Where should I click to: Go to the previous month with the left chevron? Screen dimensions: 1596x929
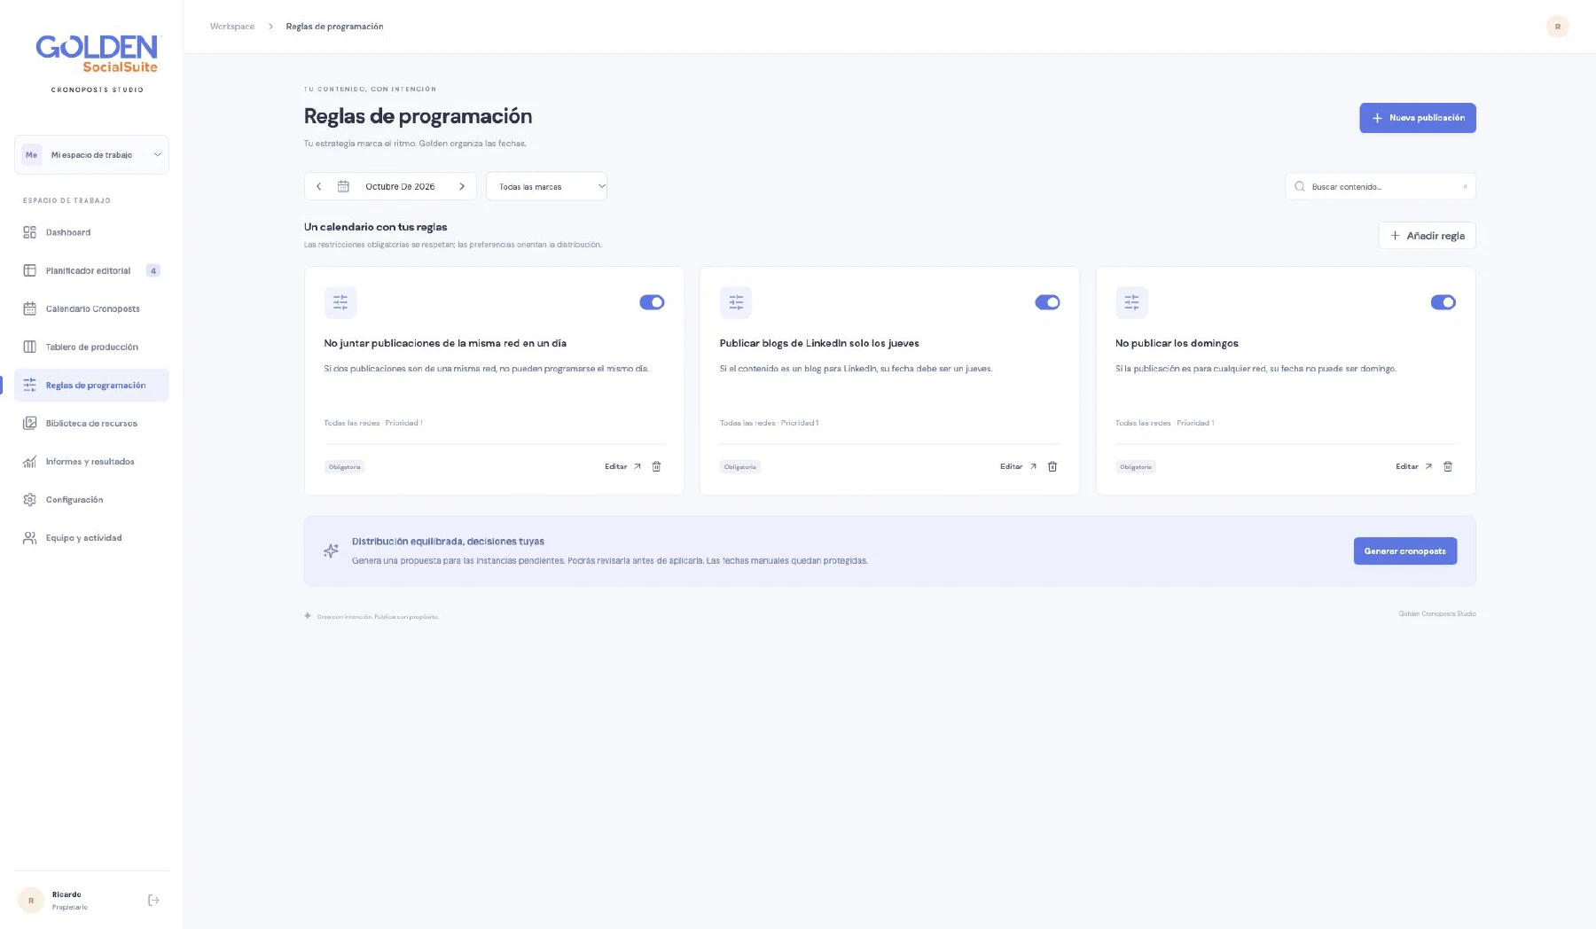pyautogui.click(x=319, y=186)
